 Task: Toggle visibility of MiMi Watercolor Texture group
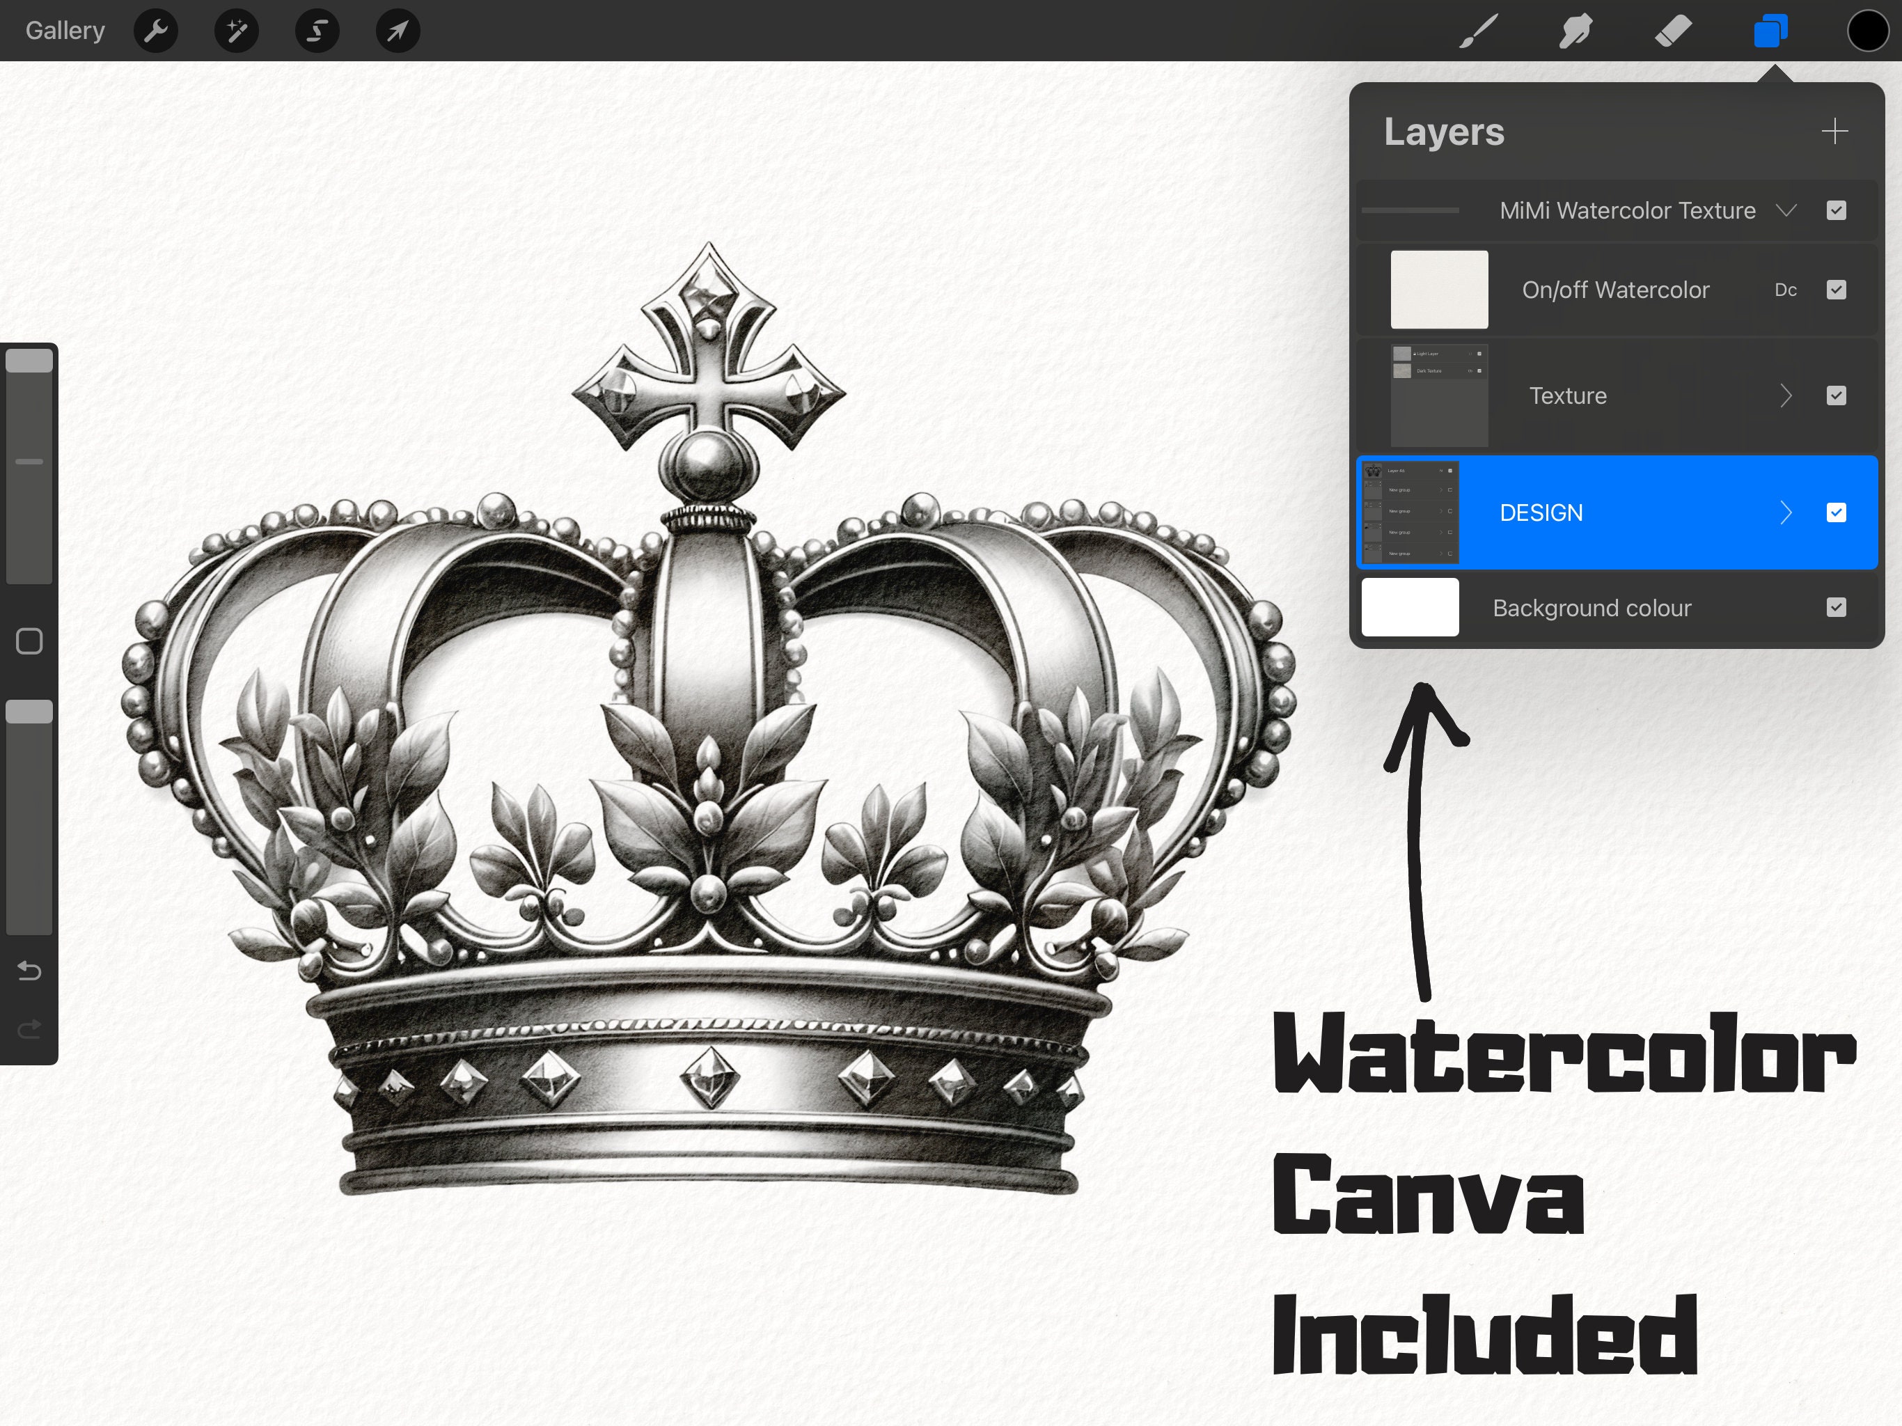[1836, 211]
